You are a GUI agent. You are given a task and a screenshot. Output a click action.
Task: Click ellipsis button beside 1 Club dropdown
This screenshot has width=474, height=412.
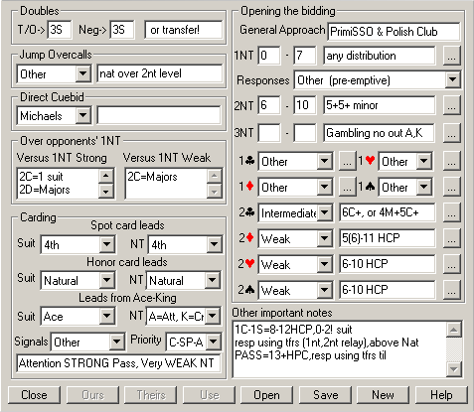[347, 162]
